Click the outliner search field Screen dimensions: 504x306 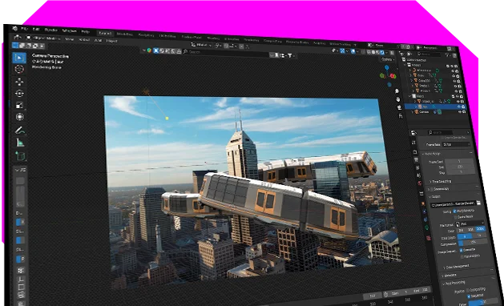429,54
